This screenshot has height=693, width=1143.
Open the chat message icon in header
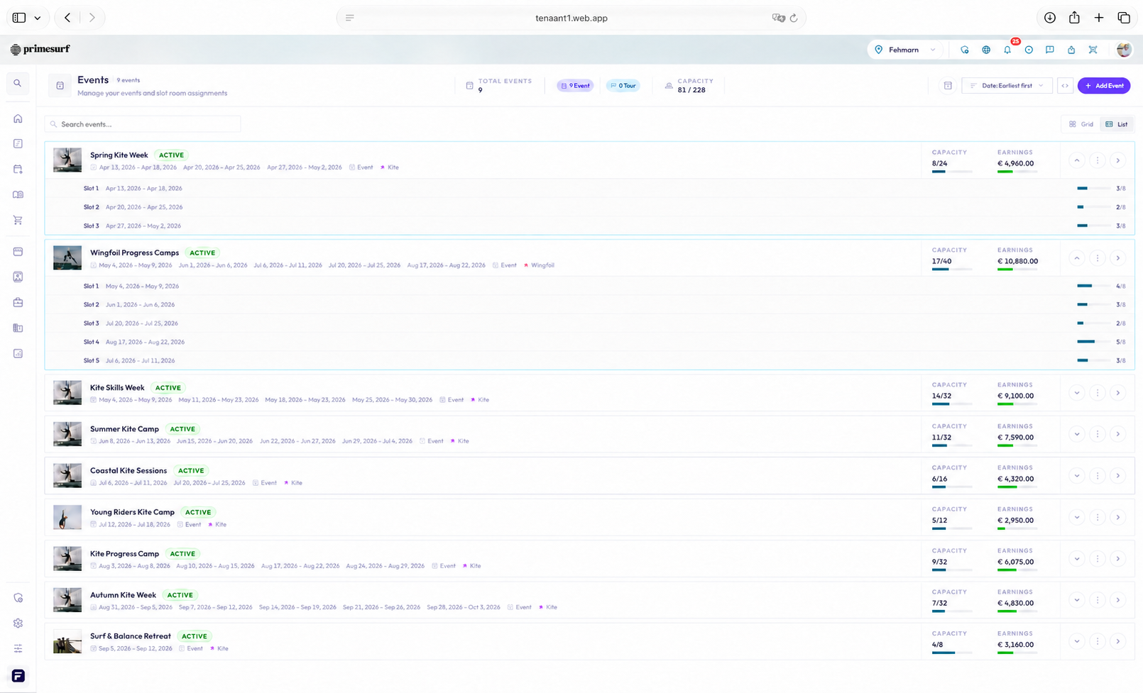click(x=1050, y=50)
